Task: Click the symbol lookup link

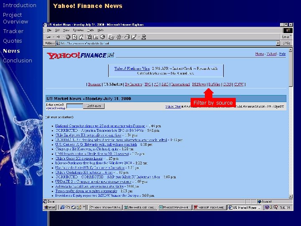Action: (x=56, y=108)
